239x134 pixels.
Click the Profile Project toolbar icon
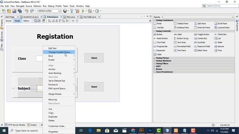(x=97, y=11)
